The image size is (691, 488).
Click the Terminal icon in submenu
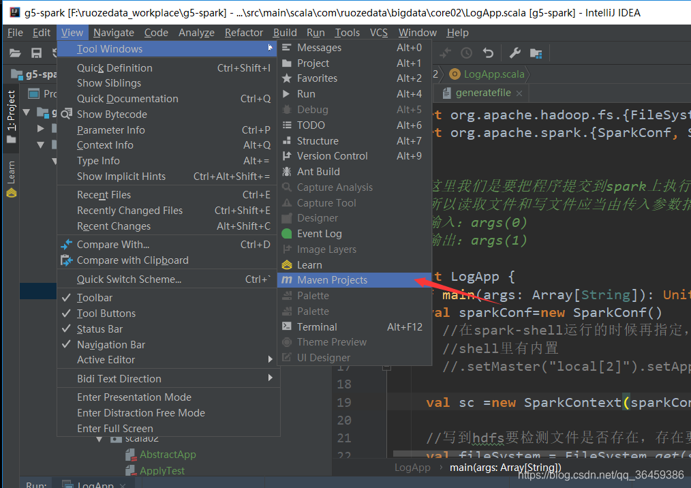[x=287, y=326]
